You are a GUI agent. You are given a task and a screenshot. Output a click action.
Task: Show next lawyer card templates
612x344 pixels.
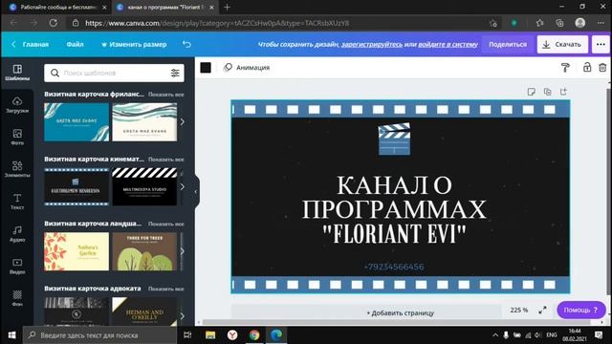[182, 316]
